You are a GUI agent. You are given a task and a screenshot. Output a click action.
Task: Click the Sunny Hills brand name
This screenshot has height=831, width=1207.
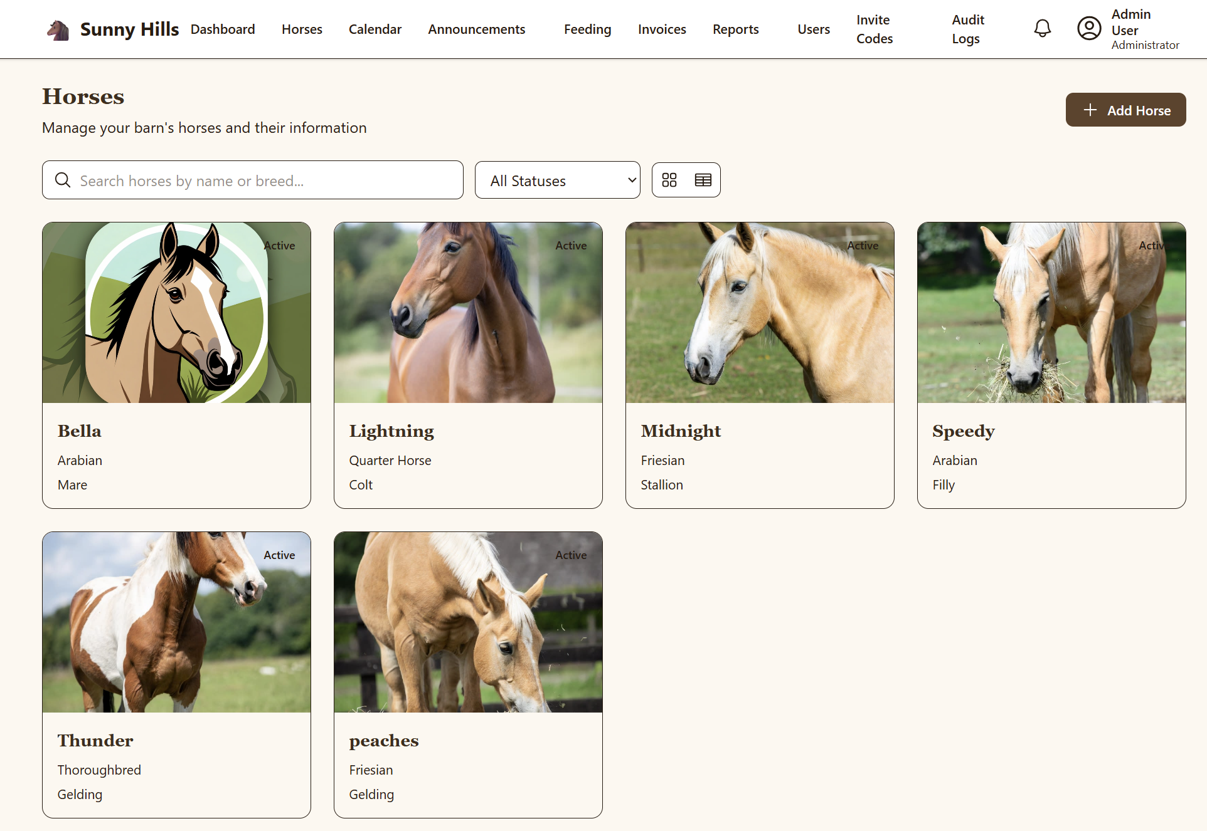(x=130, y=29)
